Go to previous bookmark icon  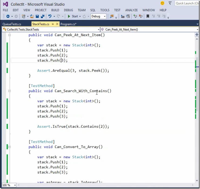pyautogui.click(x=154, y=16)
